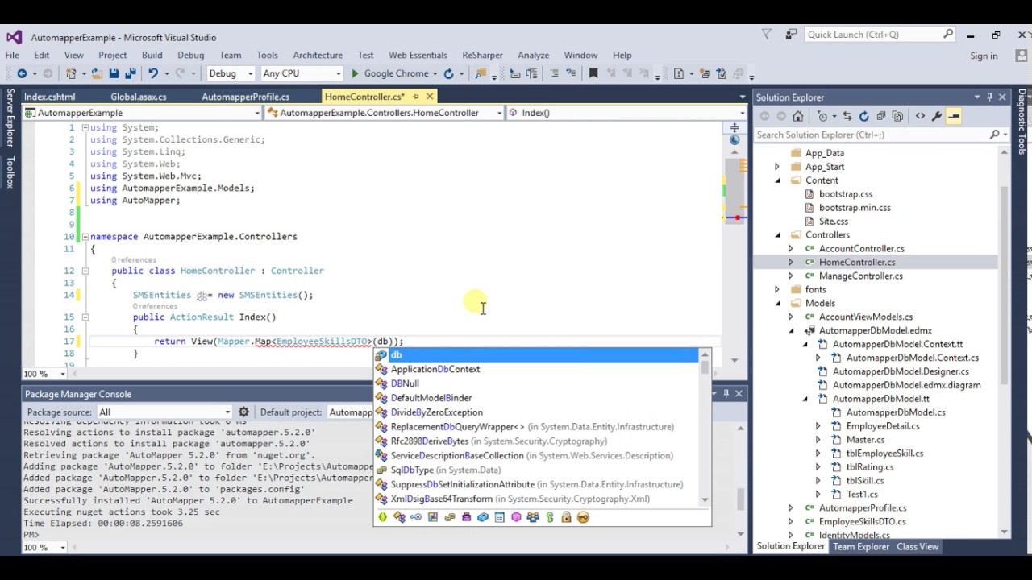Open the Package Manager Console settings gear
Viewport: 1032px width, 580px height.
click(x=243, y=412)
